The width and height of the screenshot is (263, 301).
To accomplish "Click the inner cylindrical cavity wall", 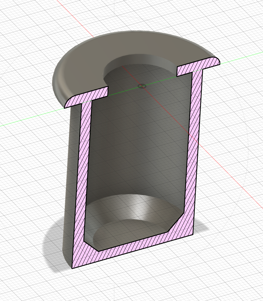I will pyautogui.click(x=140, y=140).
